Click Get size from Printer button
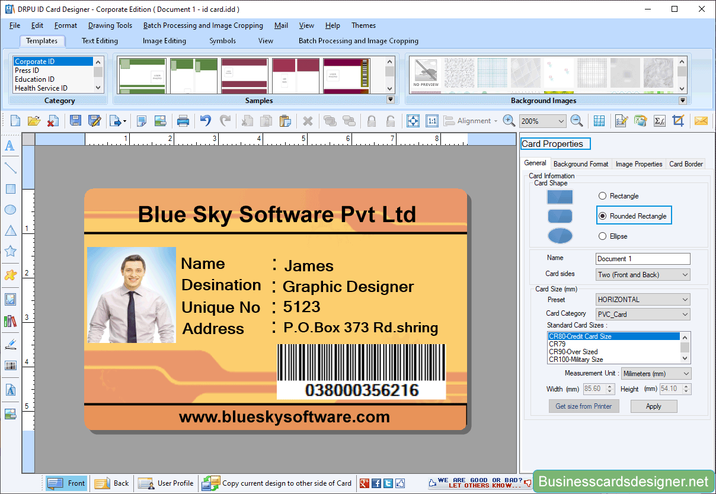716x494 pixels. tap(584, 406)
